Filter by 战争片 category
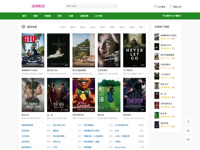Viewport: 200px width, 150px height. point(122,27)
